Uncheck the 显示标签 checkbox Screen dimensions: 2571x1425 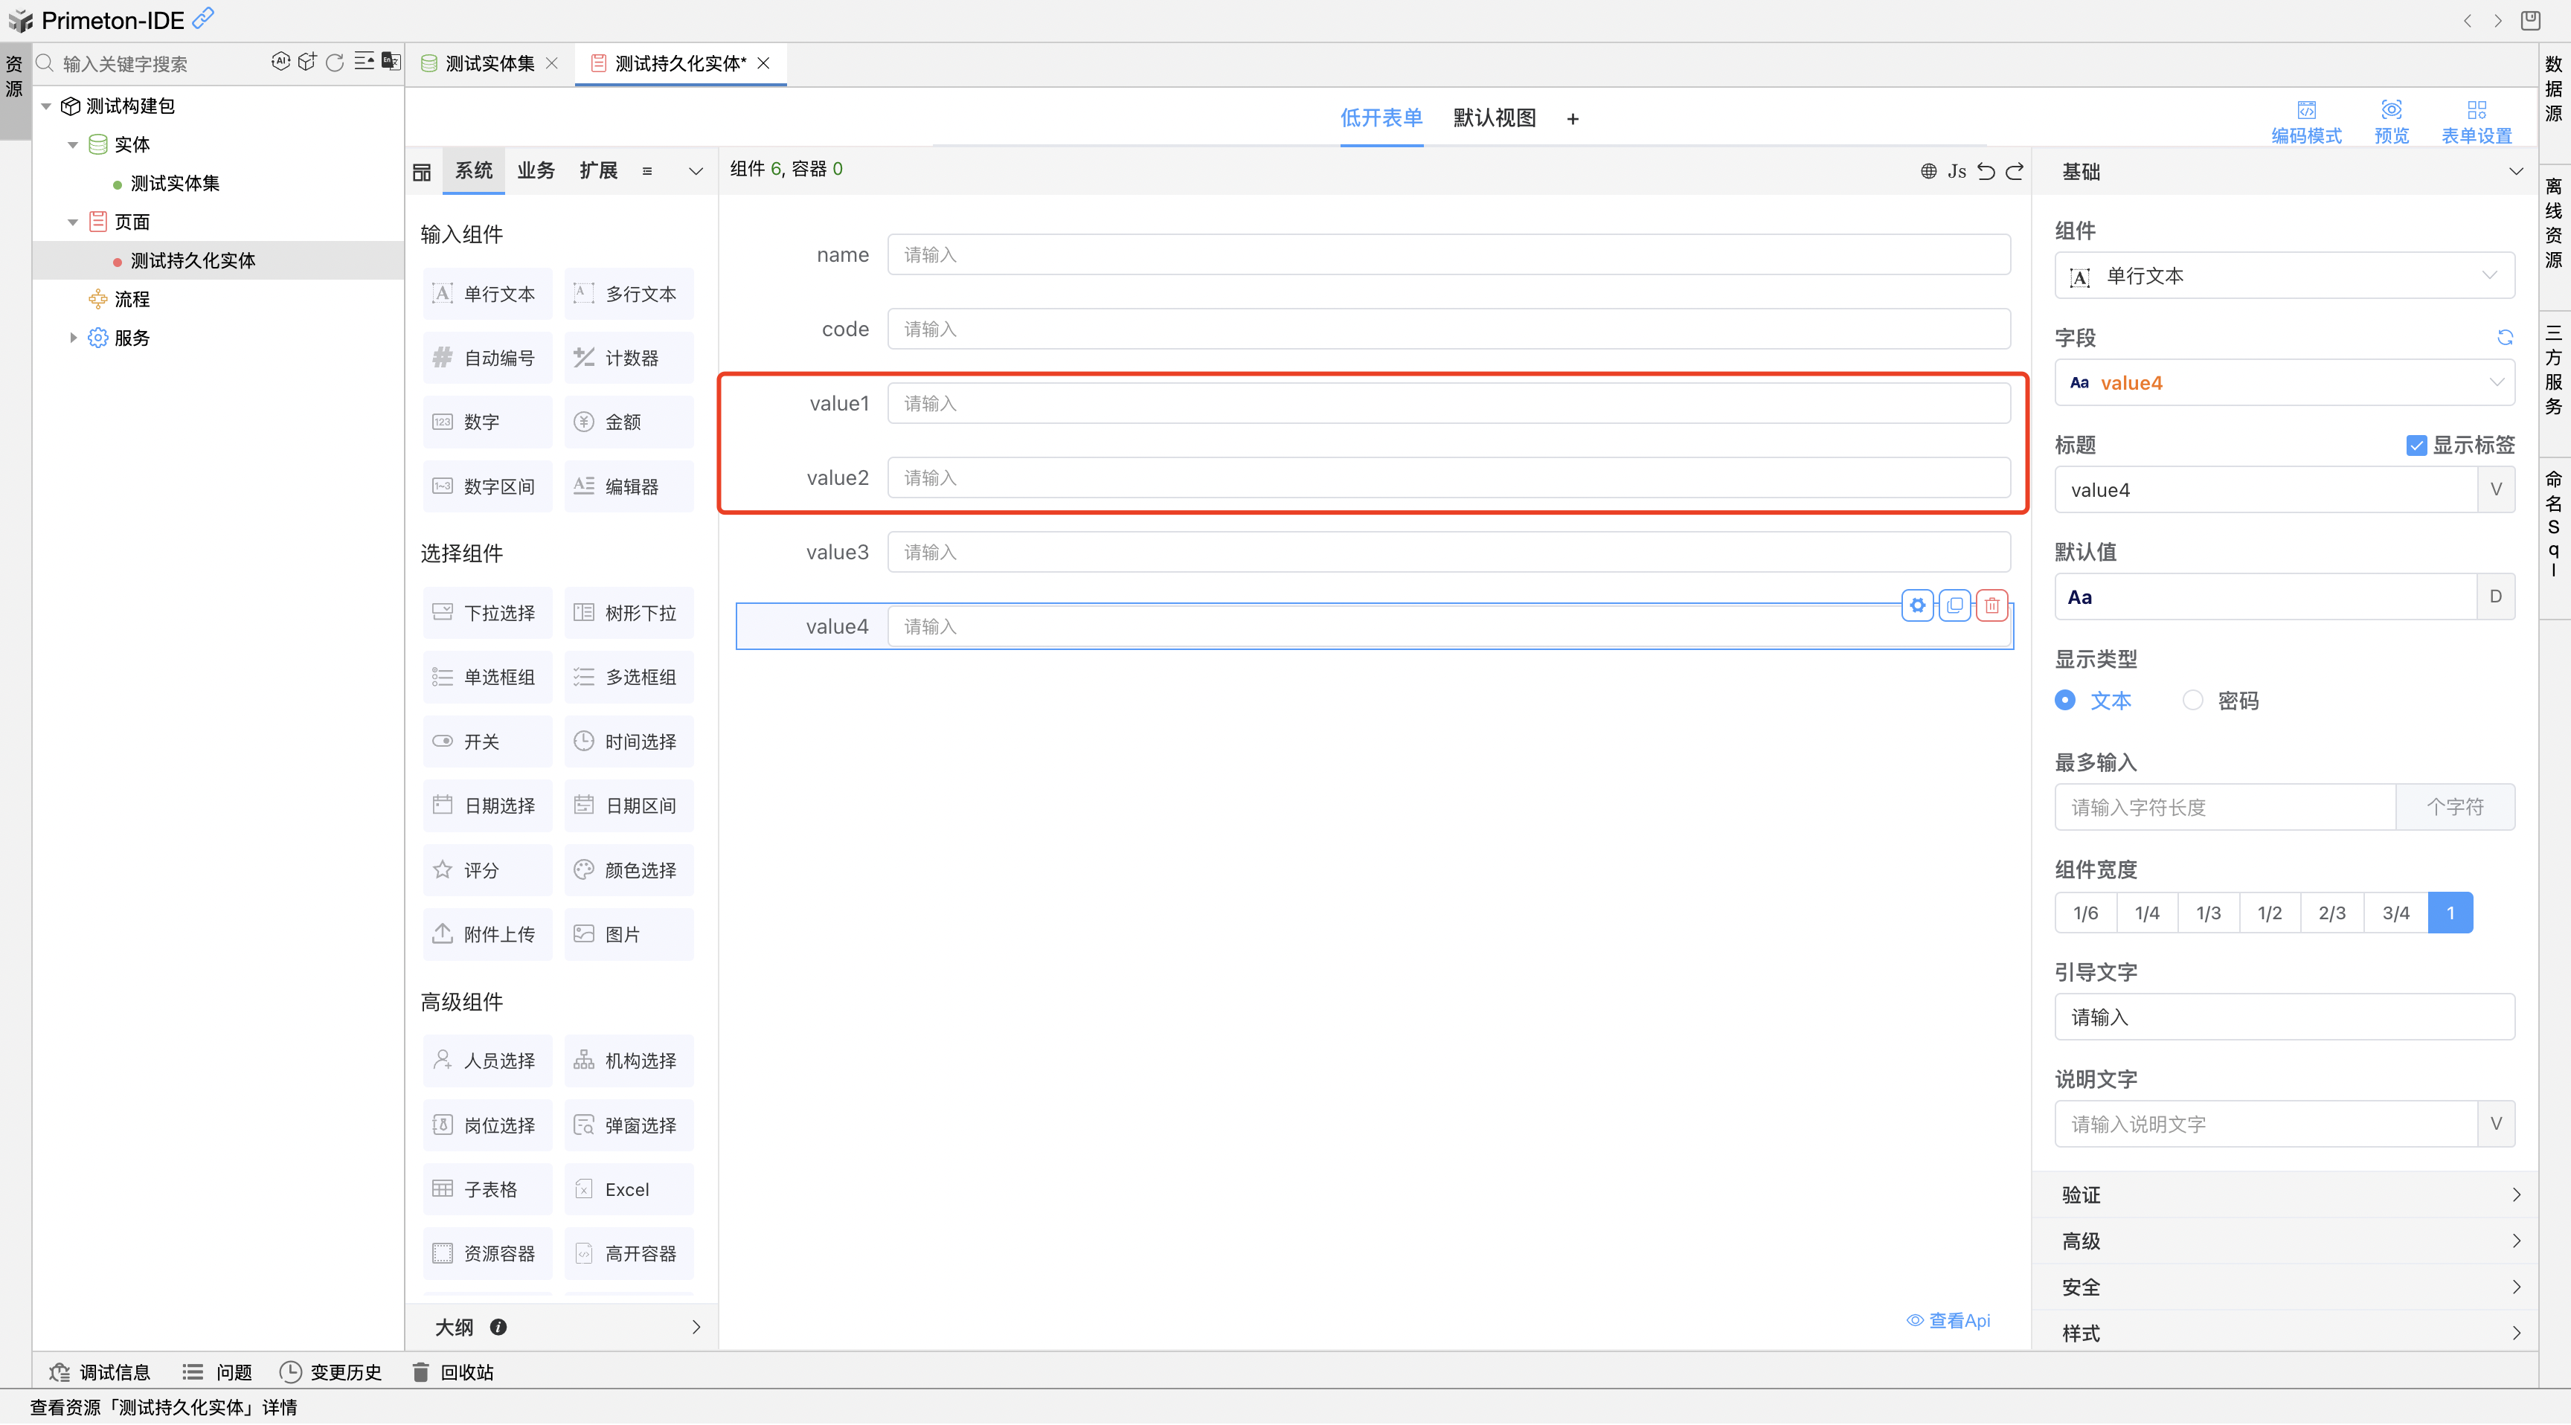click(x=2416, y=445)
